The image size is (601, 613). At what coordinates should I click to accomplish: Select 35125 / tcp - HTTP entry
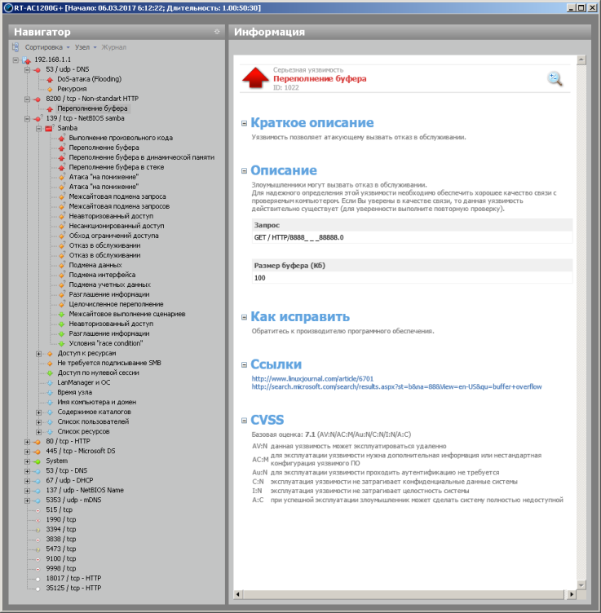pyautogui.click(x=73, y=588)
